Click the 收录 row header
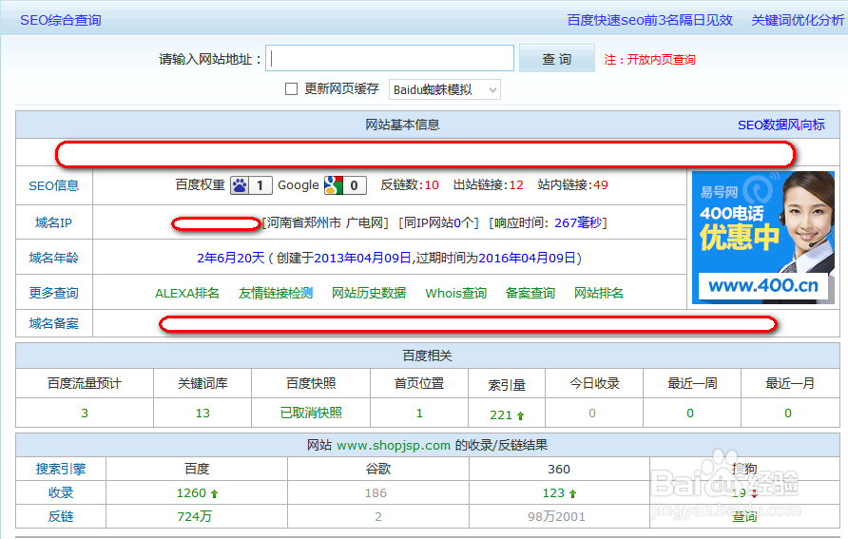Viewport: 848px width, 539px height. [61, 492]
